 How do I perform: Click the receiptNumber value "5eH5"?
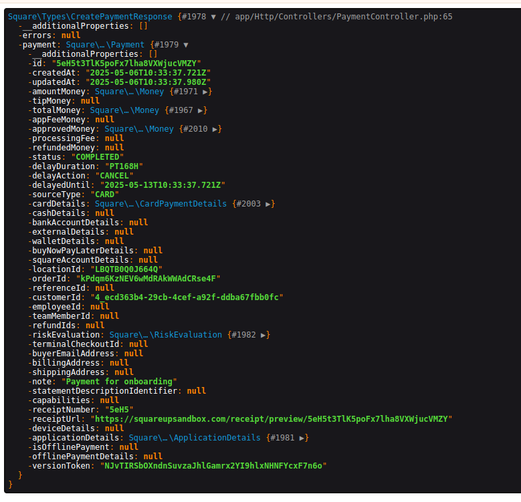click(119, 410)
